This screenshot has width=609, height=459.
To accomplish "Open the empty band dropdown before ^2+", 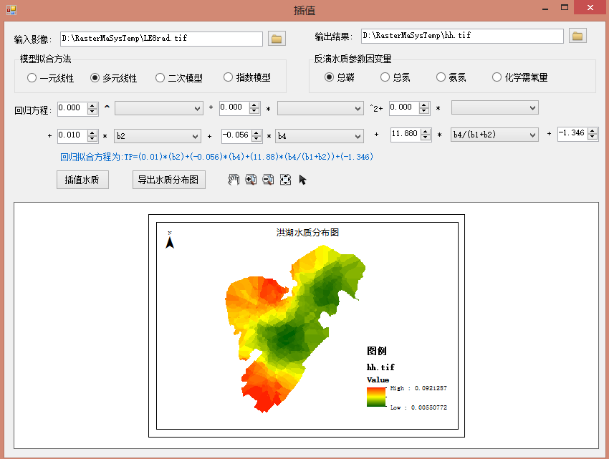I will pyautogui.click(x=320, y=108).
